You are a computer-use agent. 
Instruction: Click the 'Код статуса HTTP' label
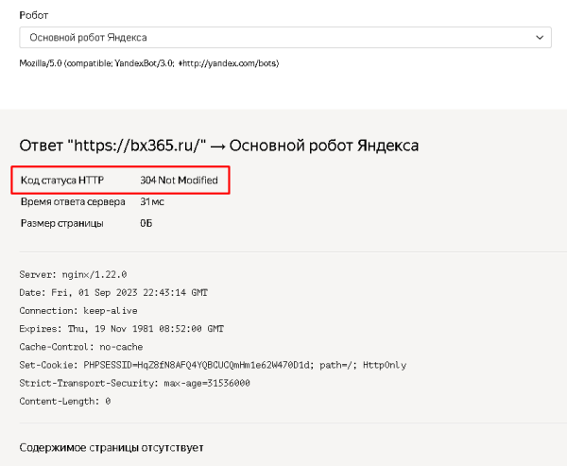coord(62,181)
